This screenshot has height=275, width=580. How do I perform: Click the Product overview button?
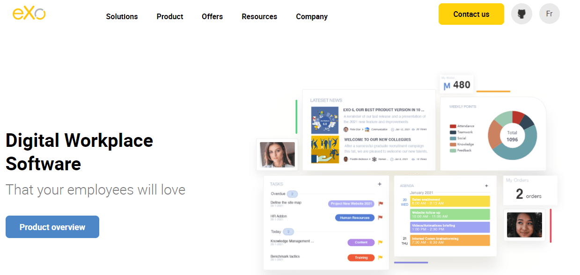pos(52,227)
